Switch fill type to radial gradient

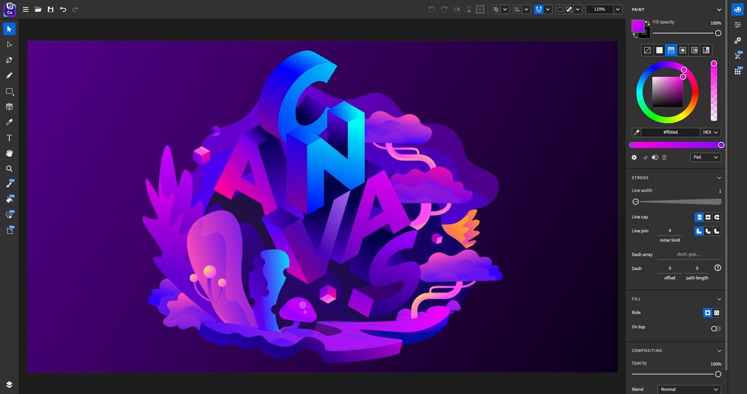pos(684,50)
